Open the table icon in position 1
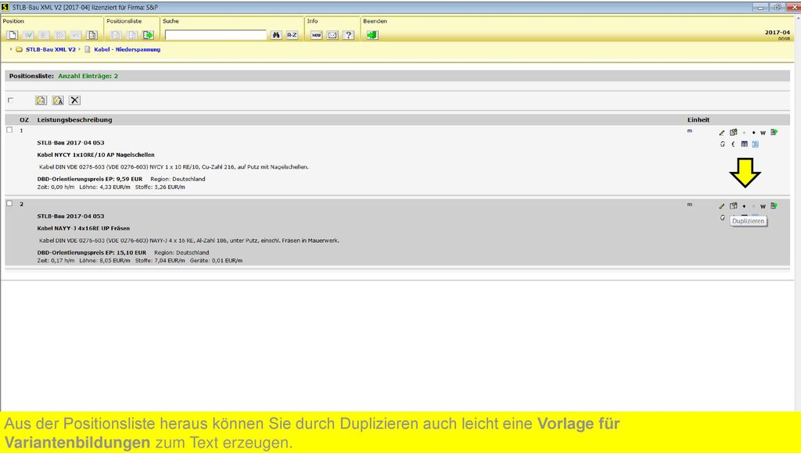 [x=745, y=144]
